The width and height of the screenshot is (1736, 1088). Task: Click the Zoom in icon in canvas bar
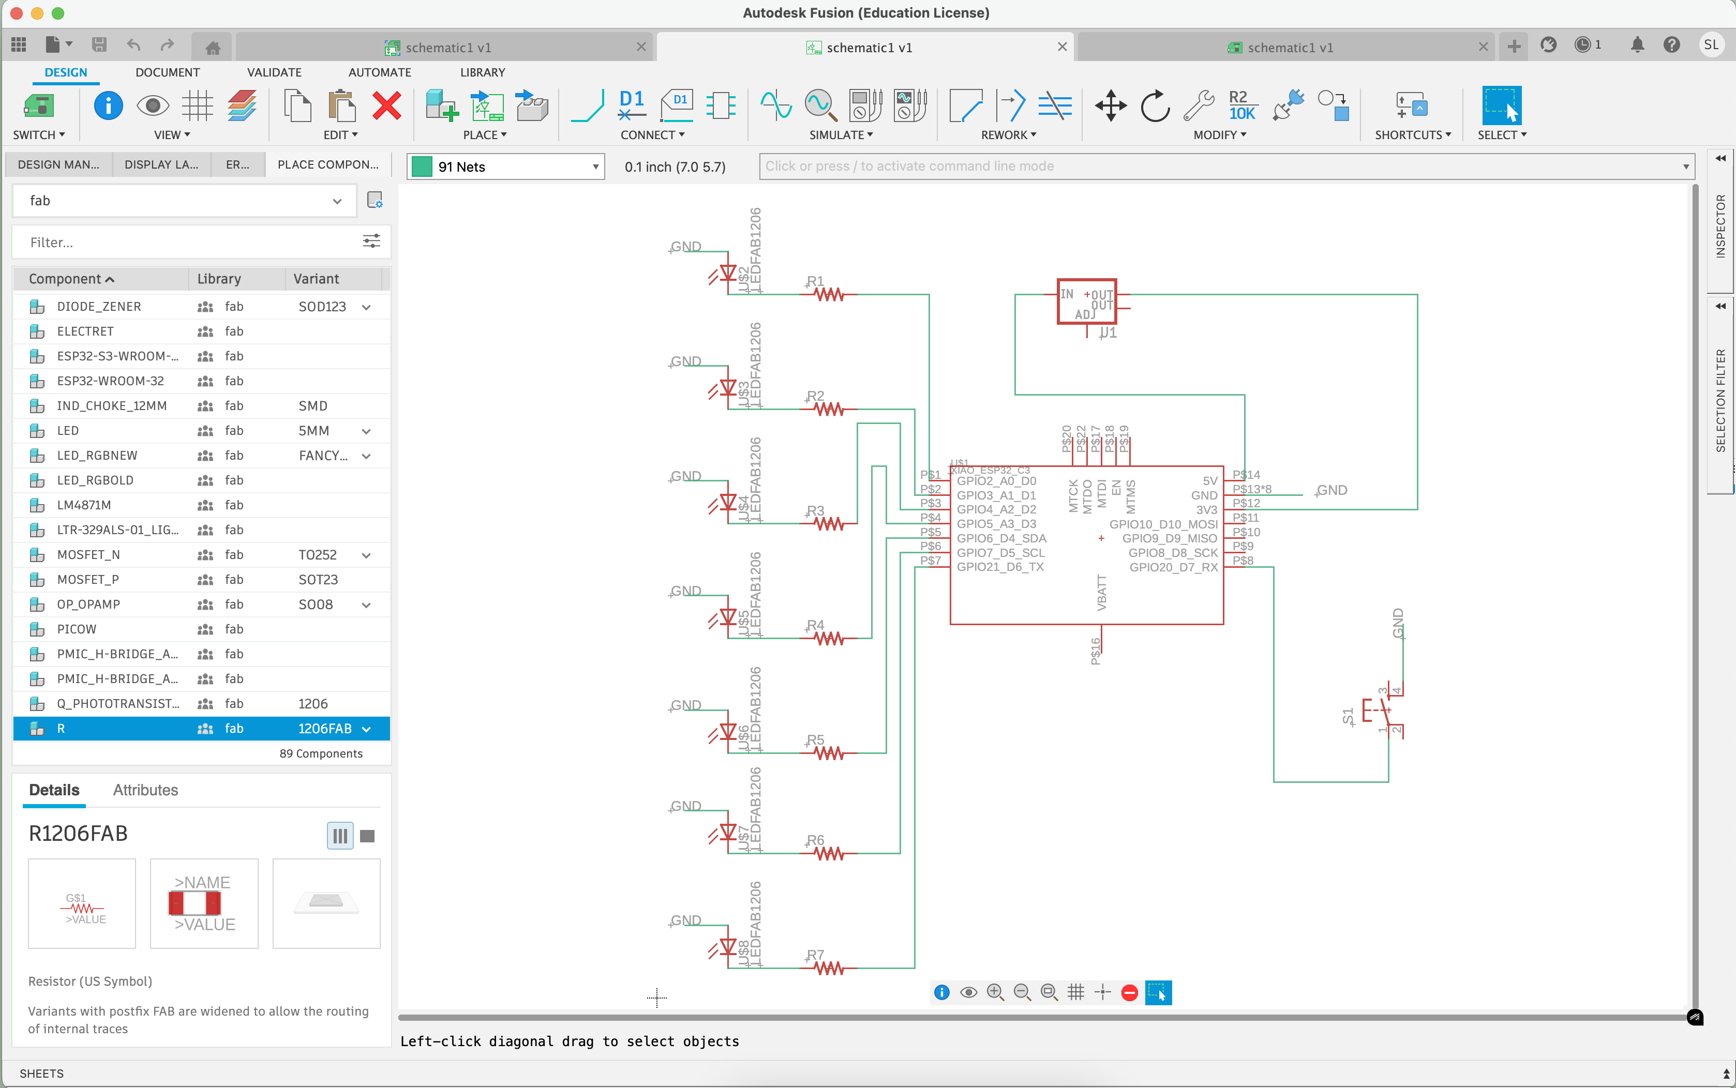click(995, 992)
